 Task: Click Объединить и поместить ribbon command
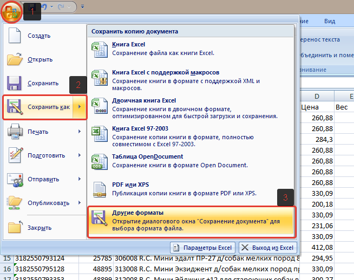pos(327,55)
